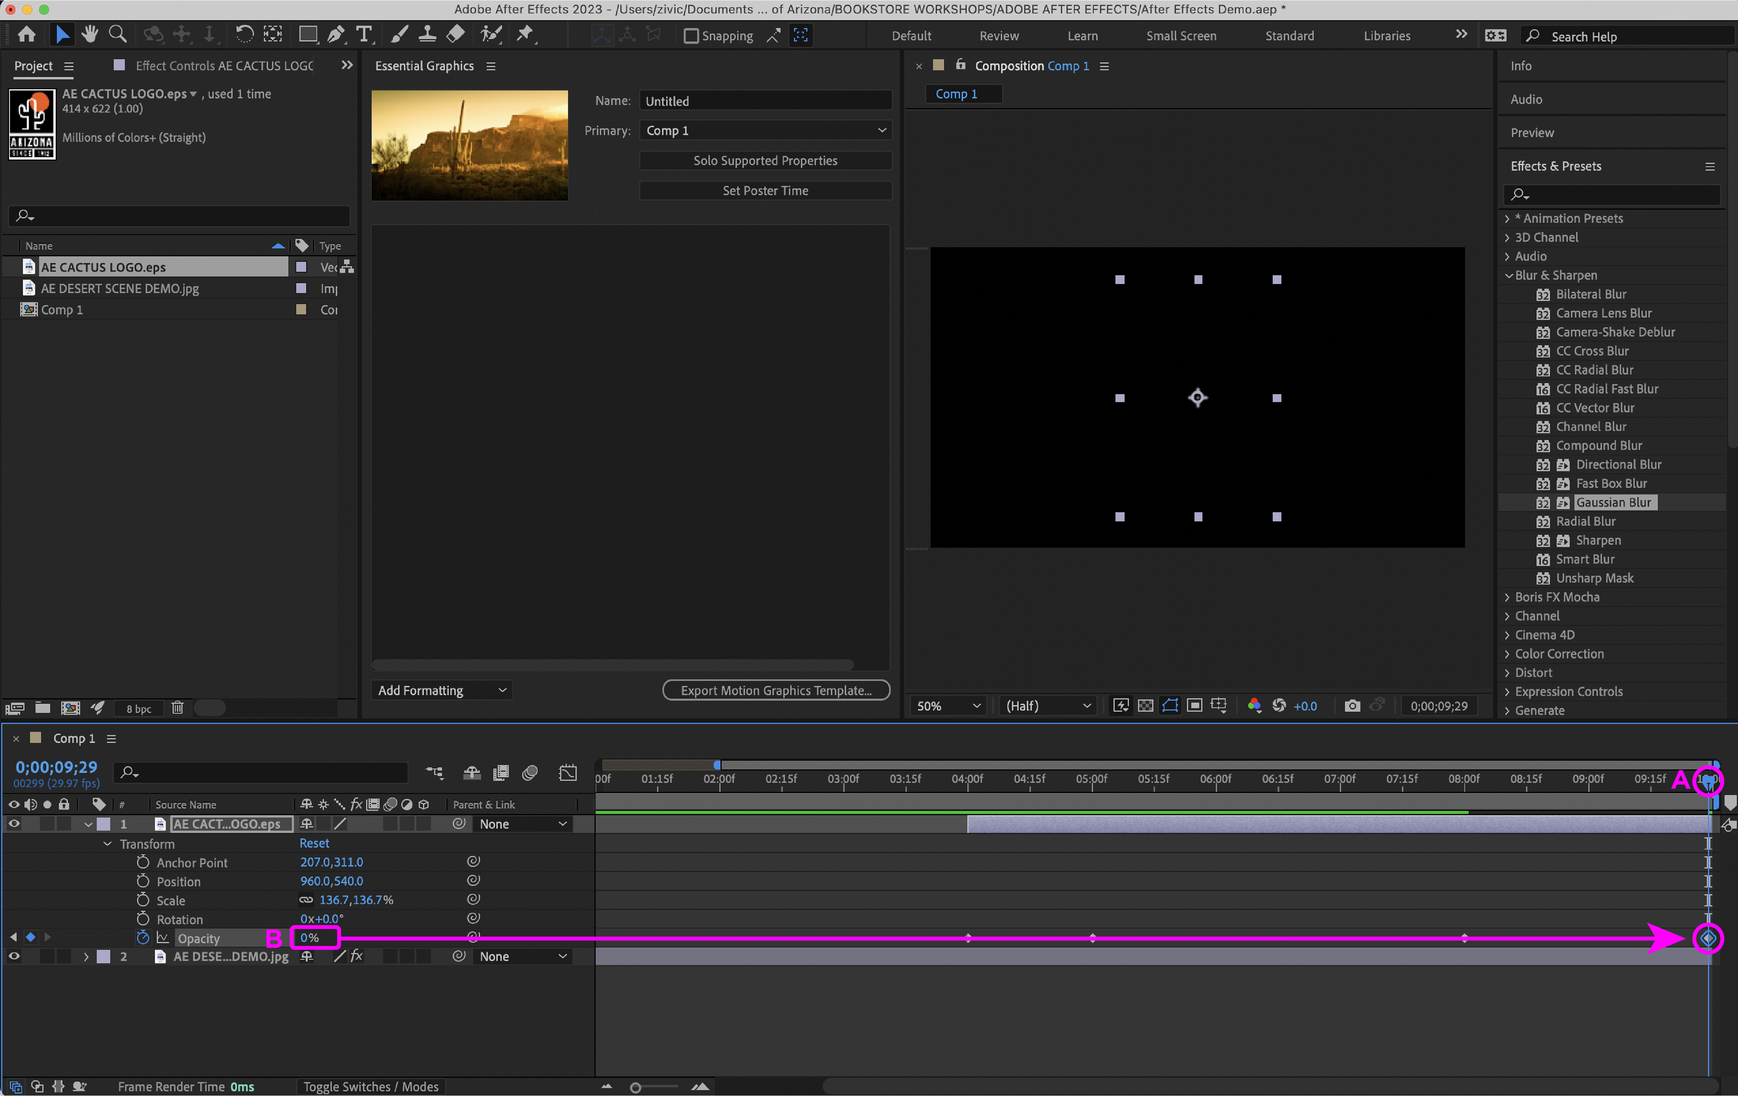Open the Effect Controls panel tab
This screenshot has height=1096, width=1738.
click(x=224, y=66)
